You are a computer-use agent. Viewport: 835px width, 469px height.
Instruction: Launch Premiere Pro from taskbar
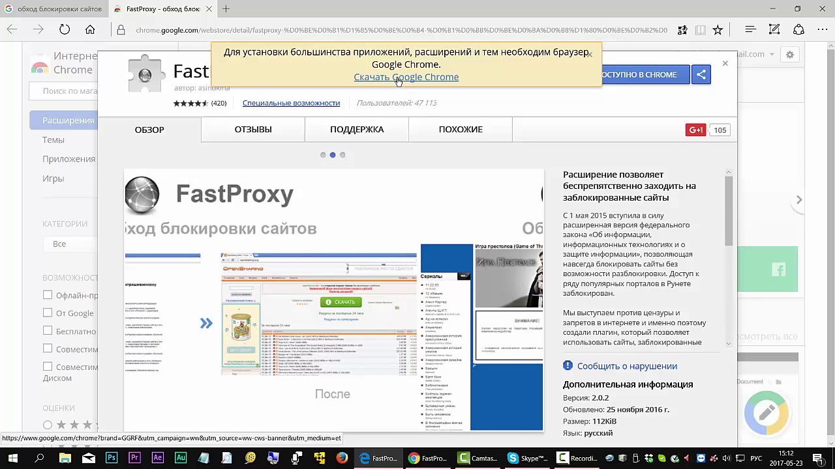click(x=134, y=458)
